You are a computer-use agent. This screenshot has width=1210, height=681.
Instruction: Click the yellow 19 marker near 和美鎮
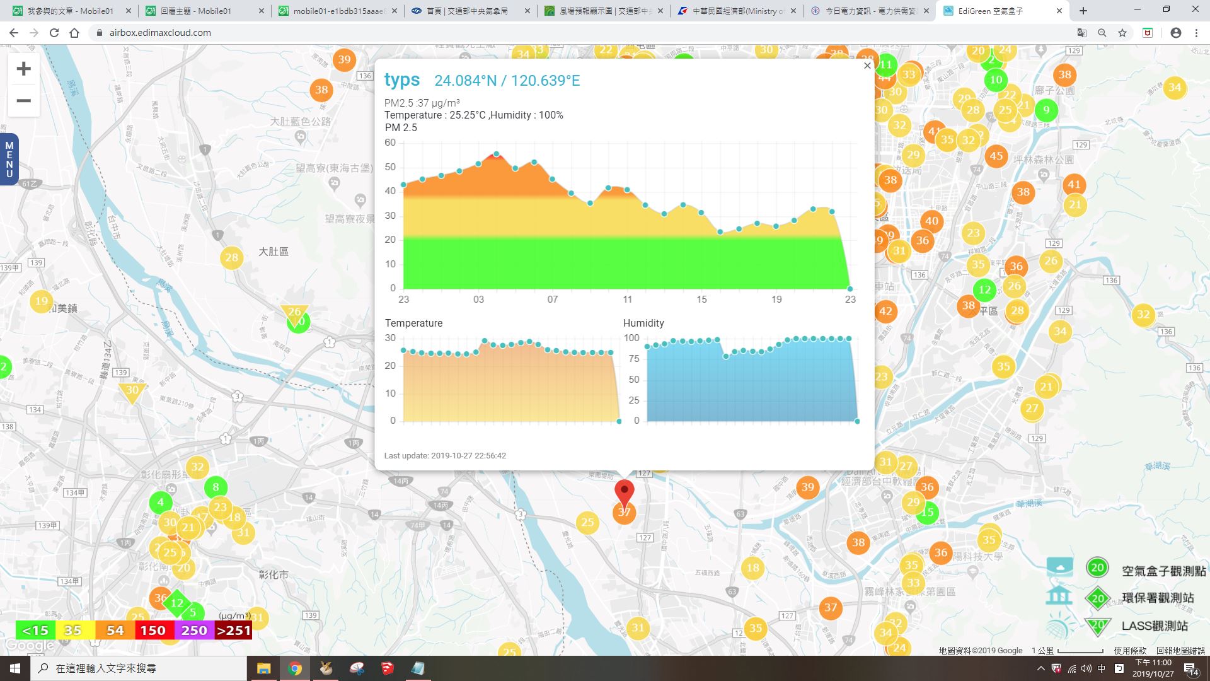click(42, 301)
